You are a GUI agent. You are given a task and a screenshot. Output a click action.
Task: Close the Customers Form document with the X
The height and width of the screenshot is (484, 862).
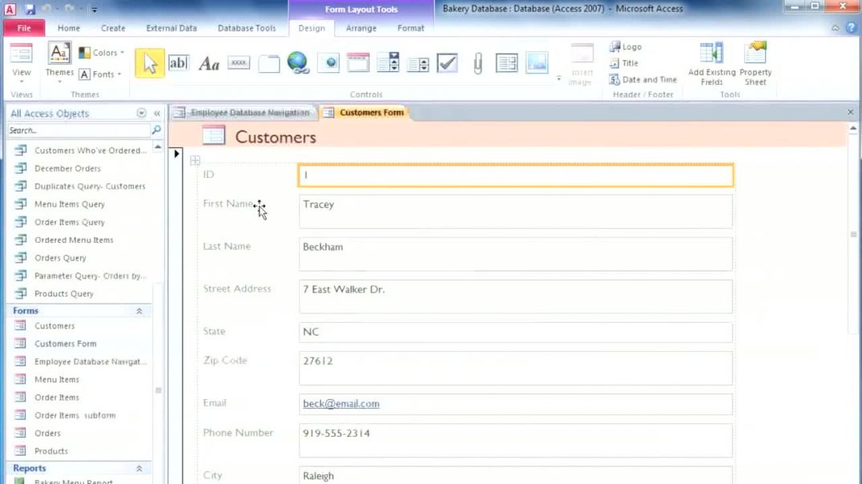click(x=851, y=112)
